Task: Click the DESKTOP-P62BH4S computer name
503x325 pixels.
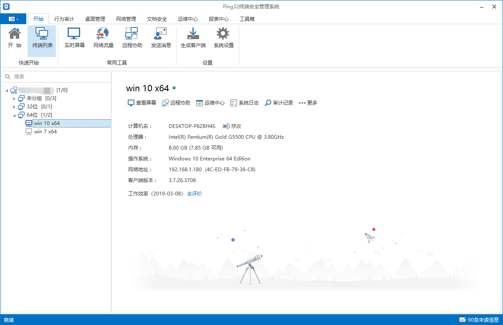Action: [x=192, y=126]
